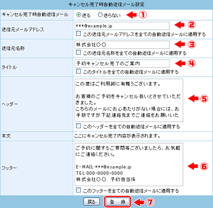Click the 送信元名称 row label
The width and height of the screenshot is (213, 208).
(13, 48)
